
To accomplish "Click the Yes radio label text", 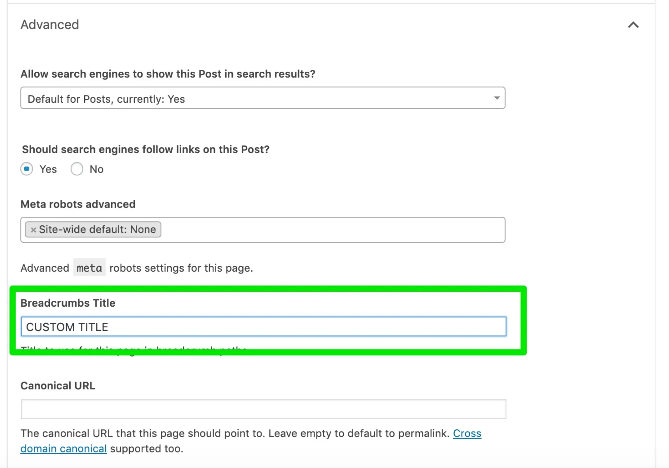I will (x=48, y=169).
